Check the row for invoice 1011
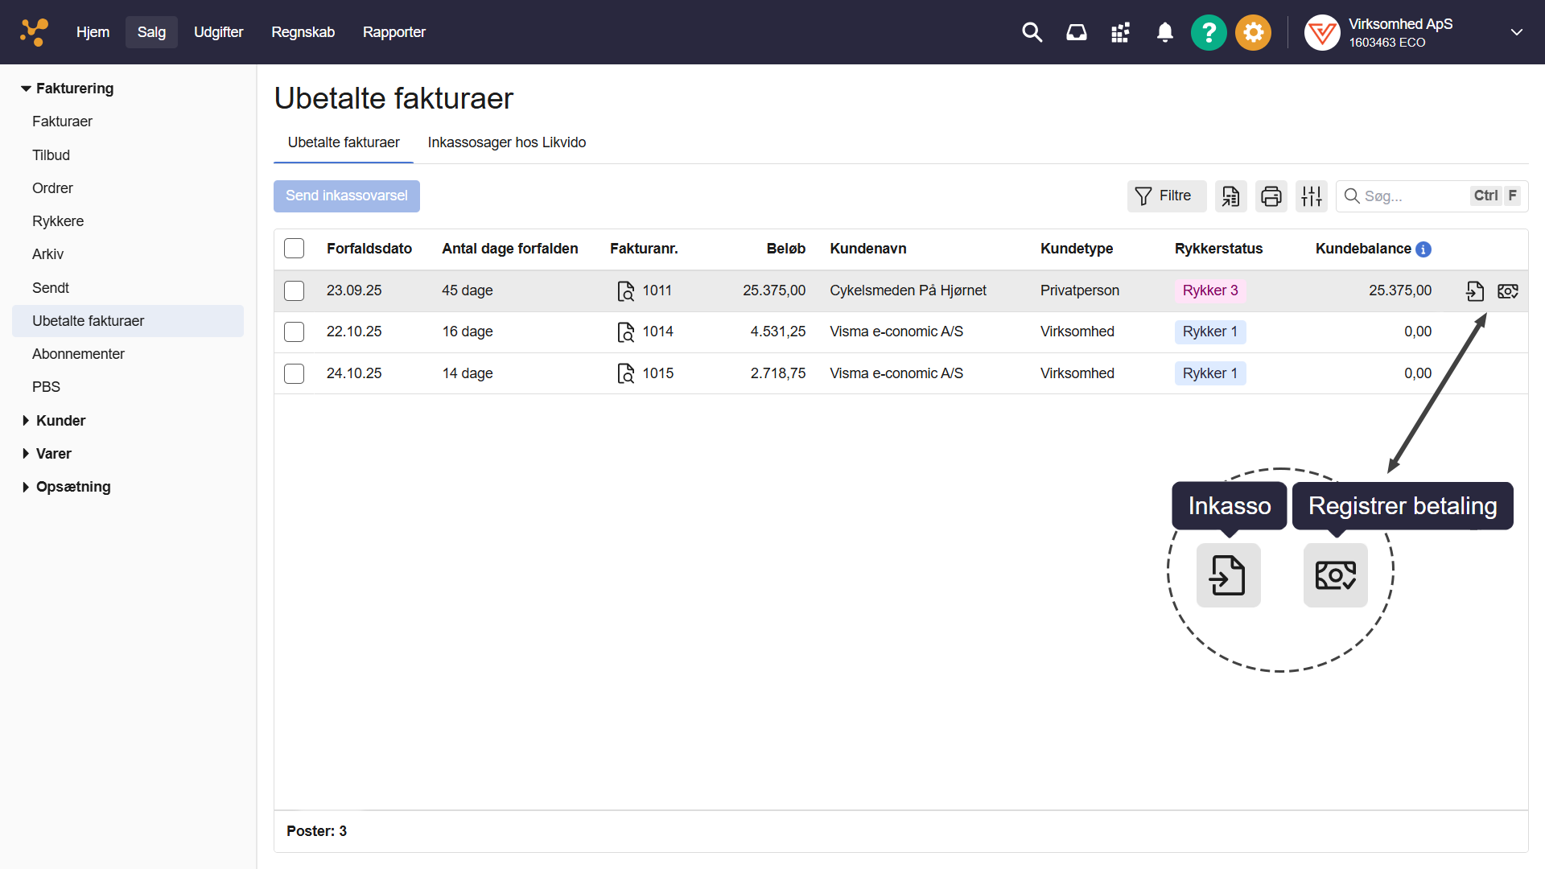Viewport: 1545px width, 869px height. [295, 291]
